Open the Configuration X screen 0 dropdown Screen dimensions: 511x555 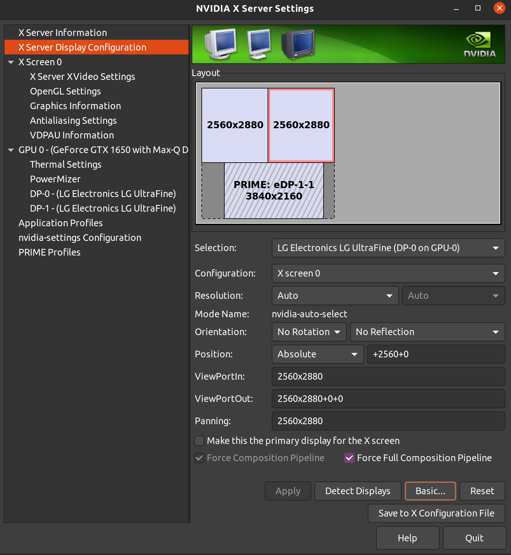pos(388,273)
